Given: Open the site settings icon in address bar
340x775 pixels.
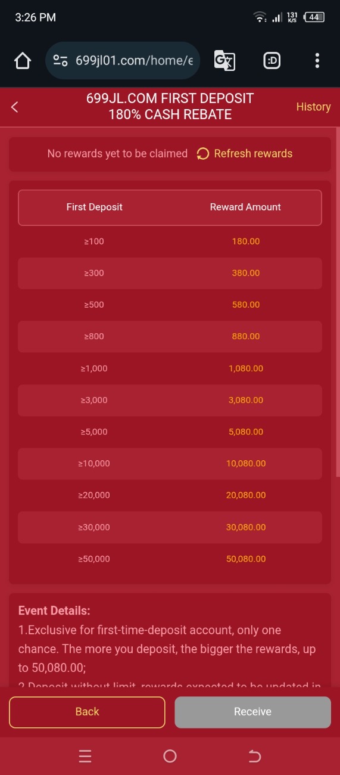Looking at the screenshot, I should click(x=60, y=61).
